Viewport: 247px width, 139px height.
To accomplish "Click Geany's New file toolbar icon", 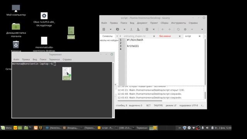I will (x=104, y=29).
